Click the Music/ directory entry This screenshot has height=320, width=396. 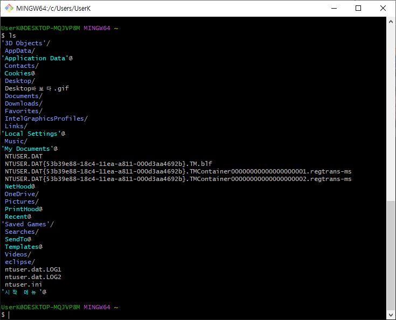pyautogui.click(x=16, y=141)
